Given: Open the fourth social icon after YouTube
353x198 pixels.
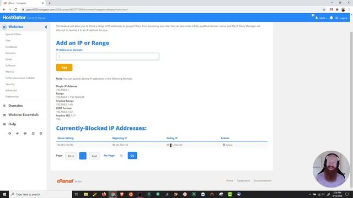Looking at the screenshot, I should 33,133.
